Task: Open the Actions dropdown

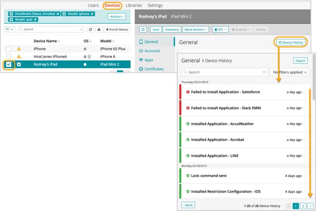Action: 115,16
